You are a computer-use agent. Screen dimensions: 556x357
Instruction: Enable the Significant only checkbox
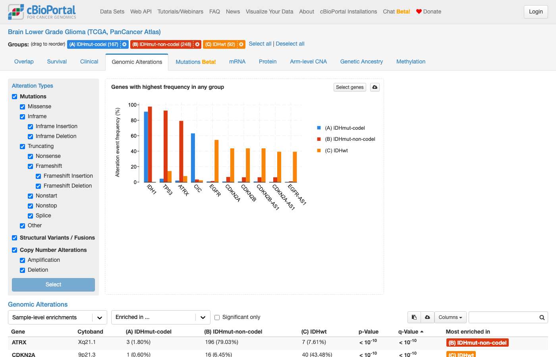217,317
